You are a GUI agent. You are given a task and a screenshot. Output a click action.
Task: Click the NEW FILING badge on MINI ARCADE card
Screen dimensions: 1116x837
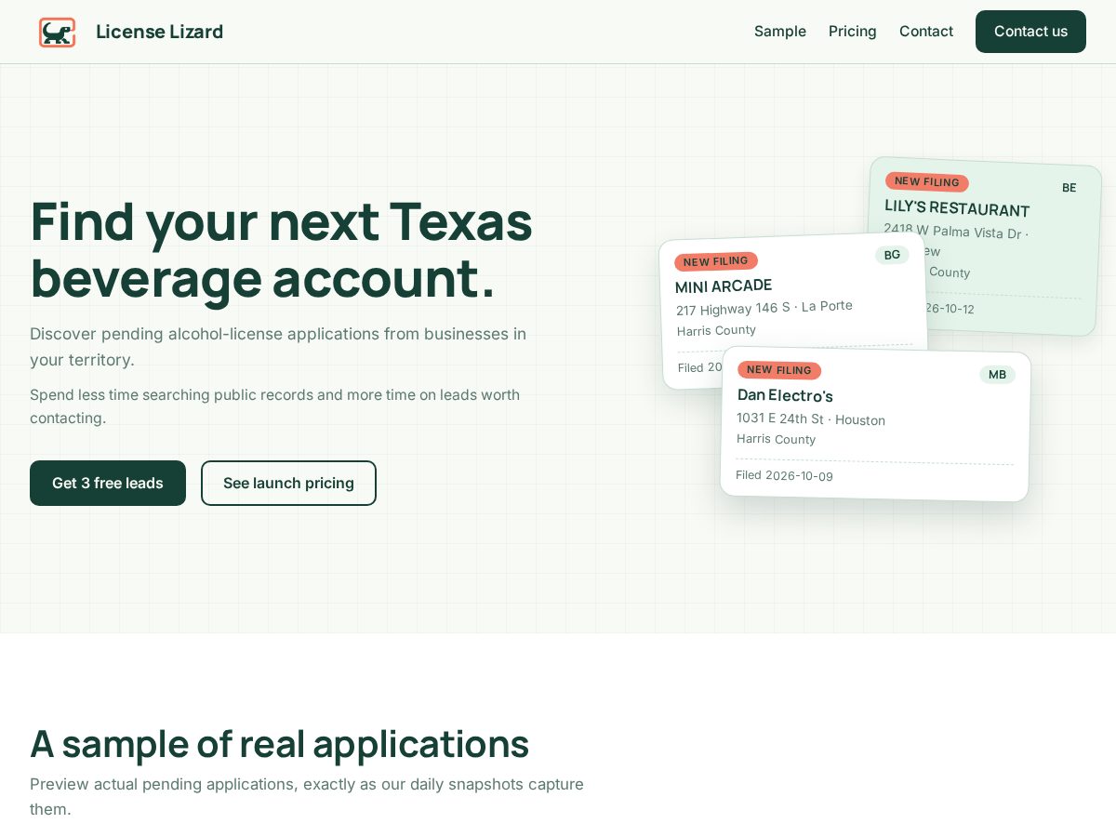(x=716, y=261)
